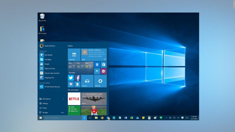Screen dimensions: 235x132
Task: Open the Paint palette taskbar icon
Action: pyautogui.click(x=155, y=118)
